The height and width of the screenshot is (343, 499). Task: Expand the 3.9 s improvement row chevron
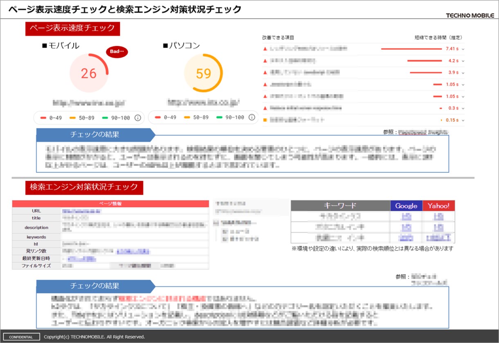click(x=463, y=73)
